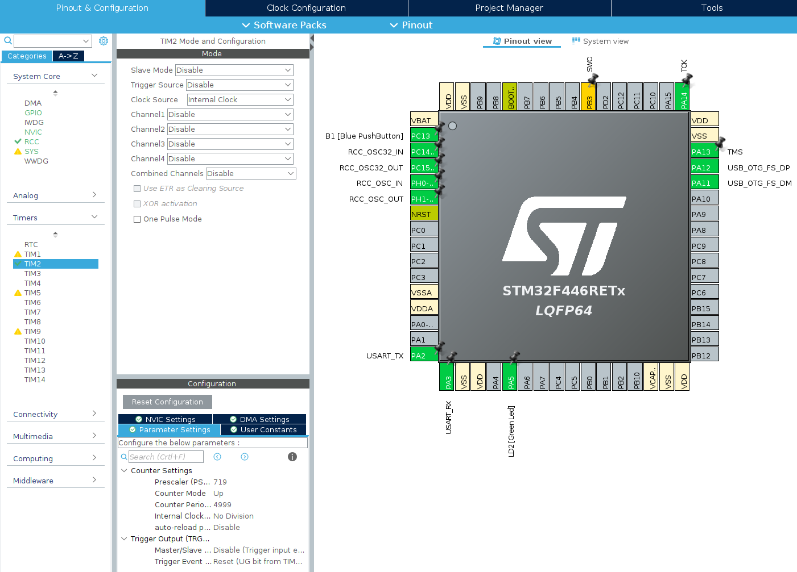
Task: Switch to Tools tab
Action: [712, 8]
